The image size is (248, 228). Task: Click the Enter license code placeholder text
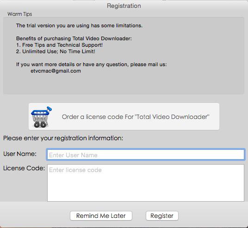[75, 170]
